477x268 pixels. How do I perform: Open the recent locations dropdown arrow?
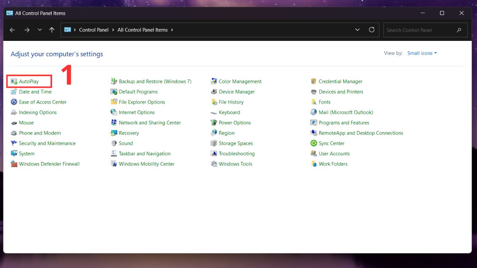[x=39, y=30]
